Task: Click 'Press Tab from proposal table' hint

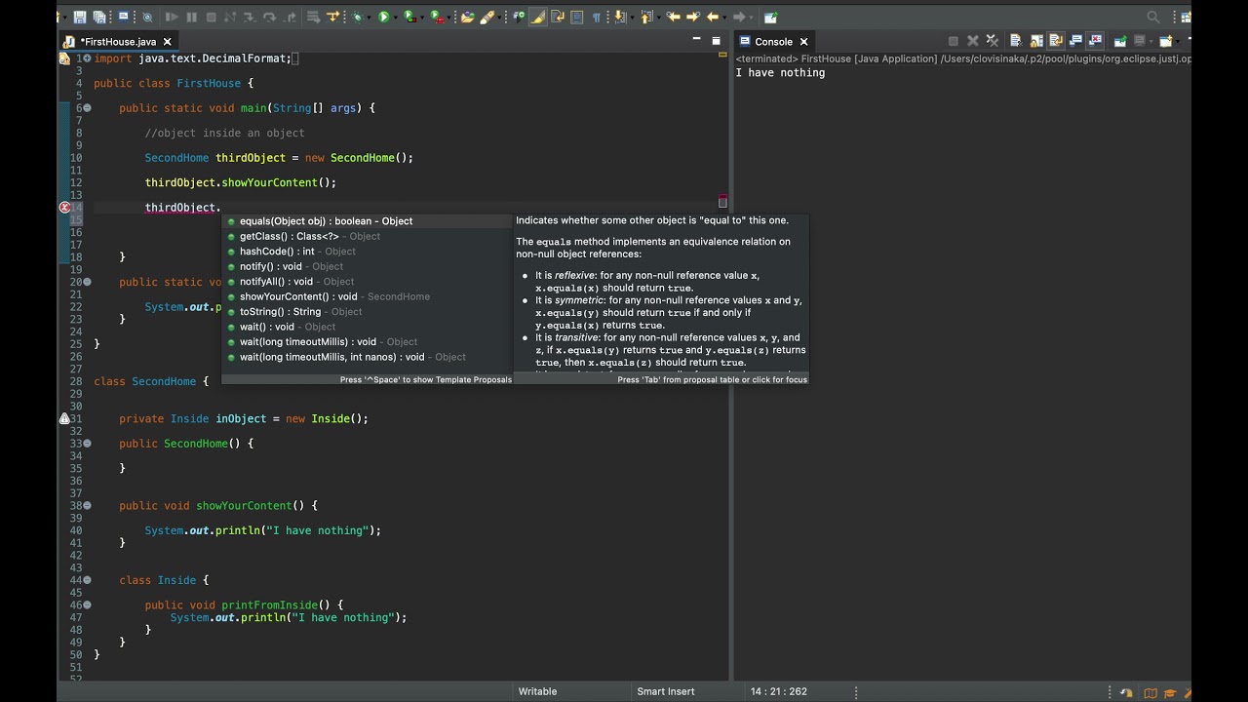Action: tap(712, 379)
